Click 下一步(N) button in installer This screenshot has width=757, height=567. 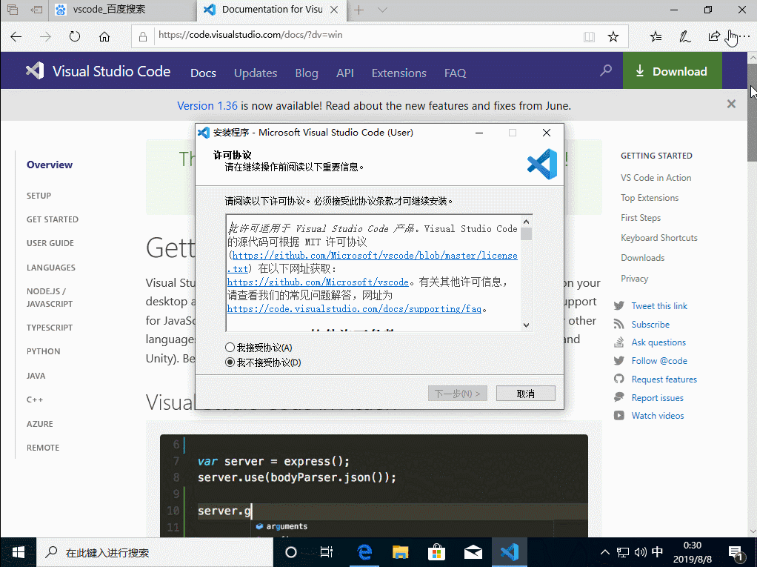(457, 394)
